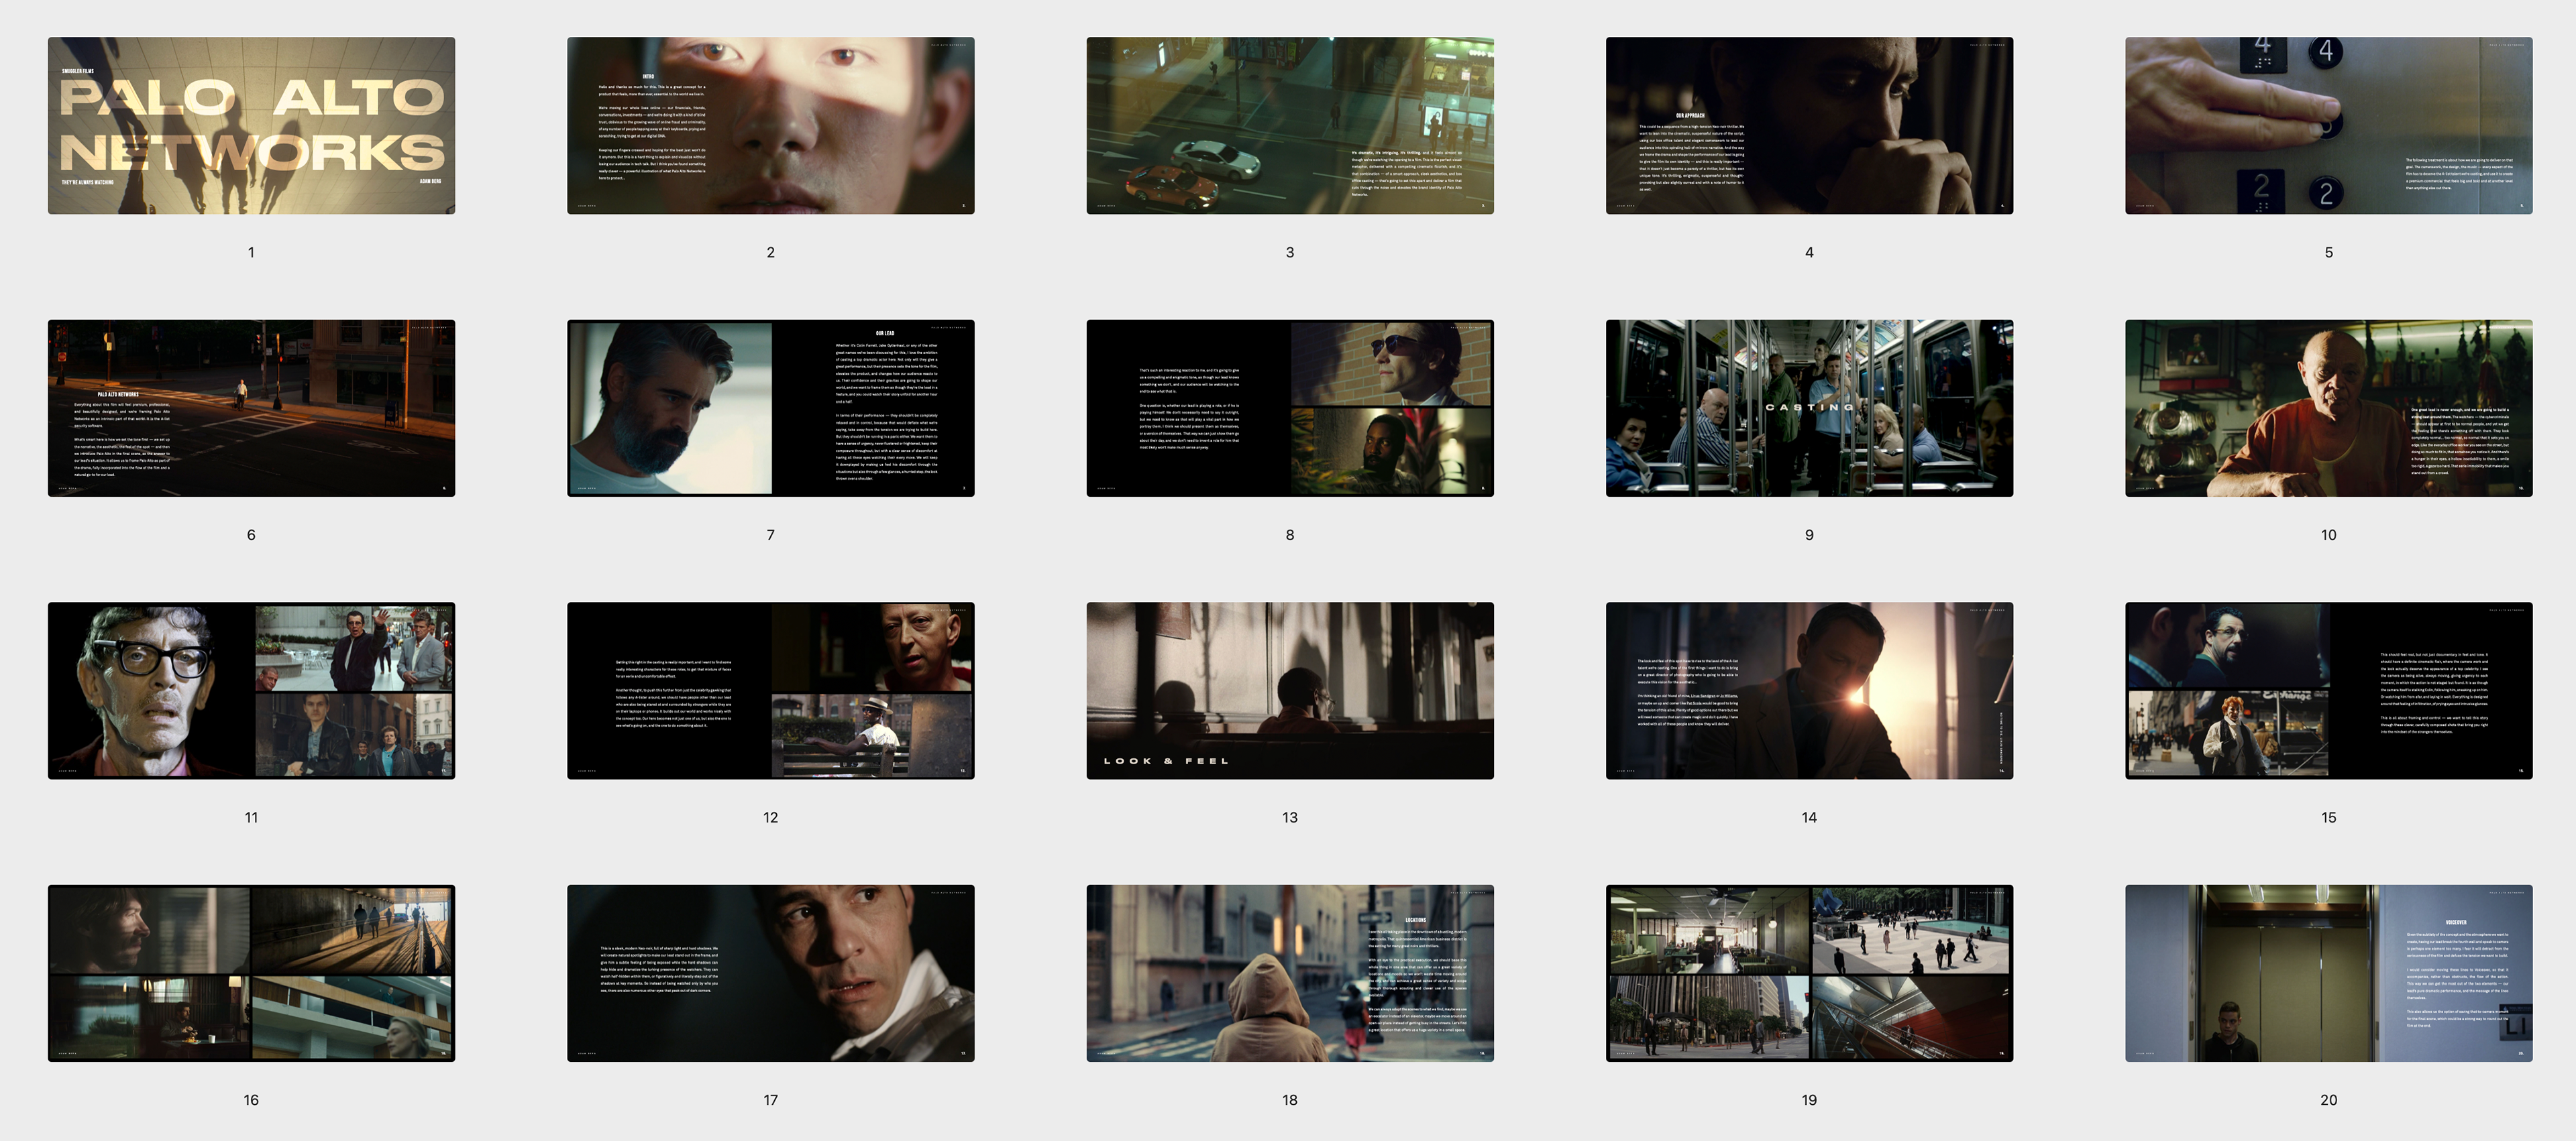Select slide 20 titled Voiceover
2576x1141 pixels.
[2328, 973]
